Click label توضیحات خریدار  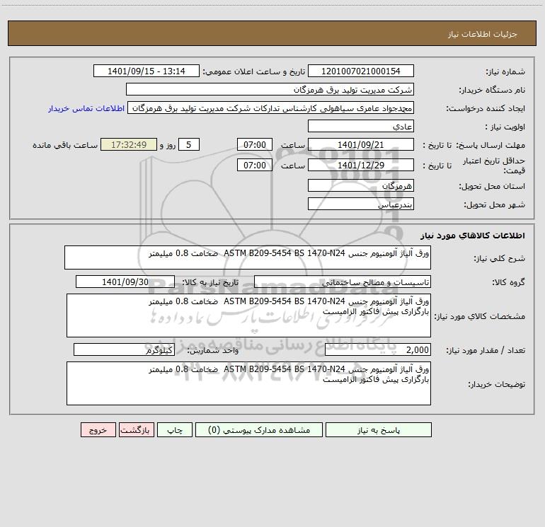[x=496, y=384]
